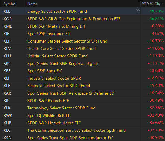
Task: Click the target icon on XLE row
Action: pos(138,11)
